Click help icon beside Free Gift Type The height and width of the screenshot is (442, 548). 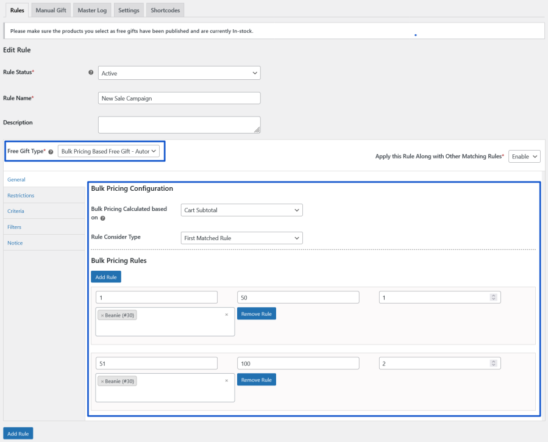click(51, 152)
